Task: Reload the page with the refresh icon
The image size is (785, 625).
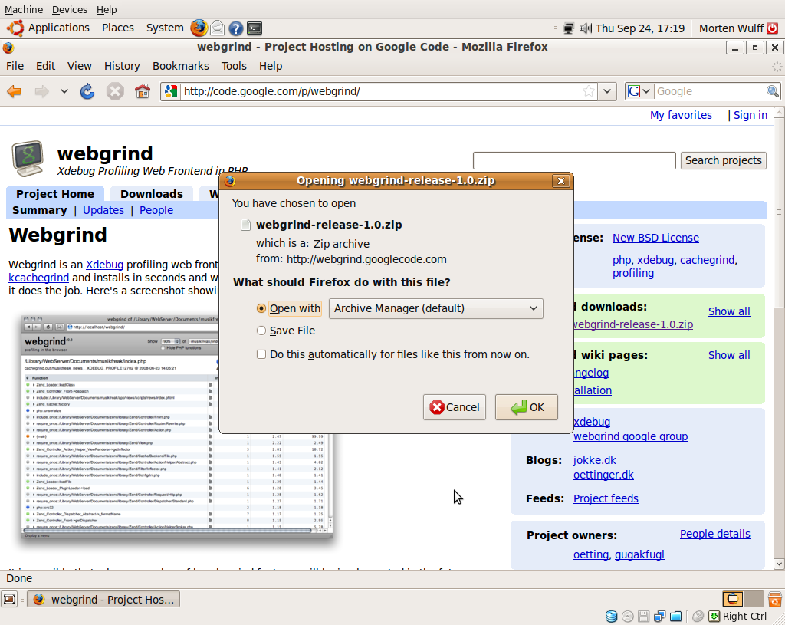Action: coord(87,92)
